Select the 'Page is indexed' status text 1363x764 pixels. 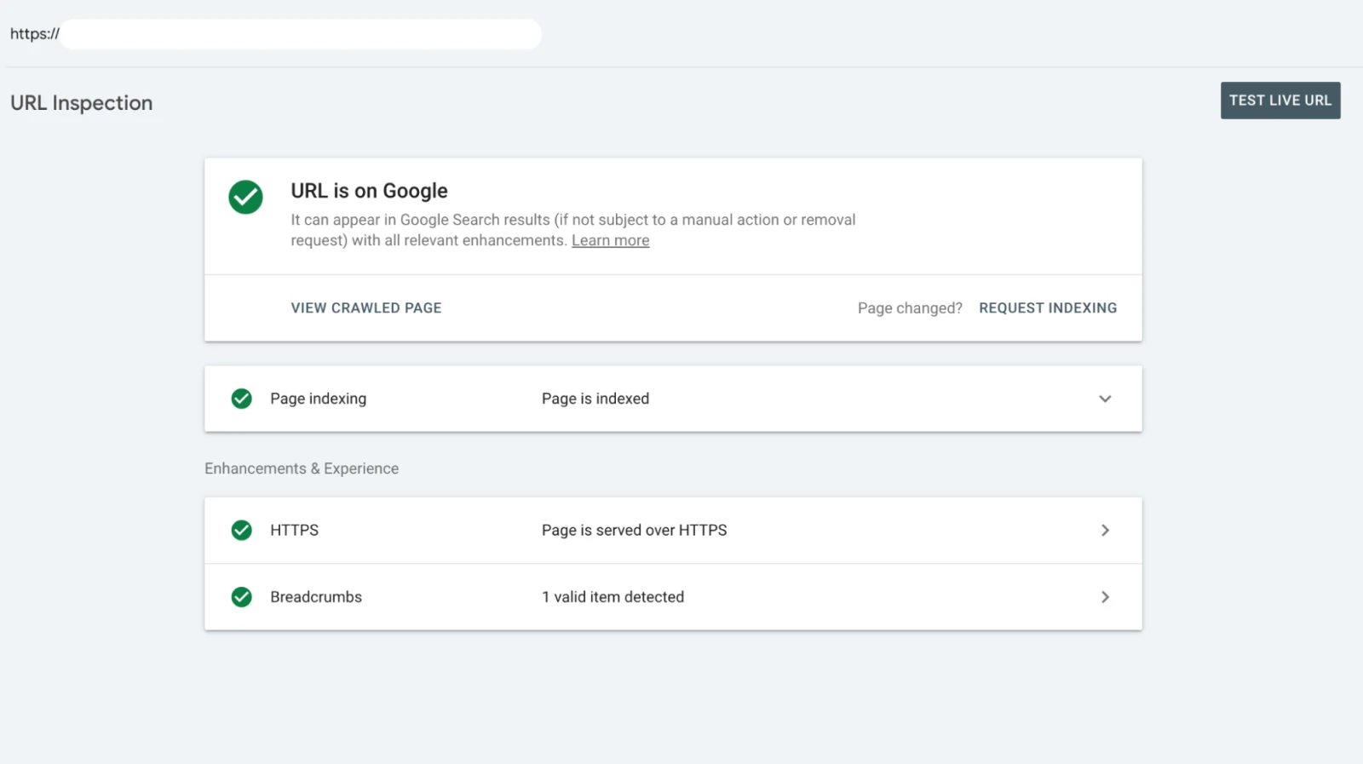[x=595, y=399]
